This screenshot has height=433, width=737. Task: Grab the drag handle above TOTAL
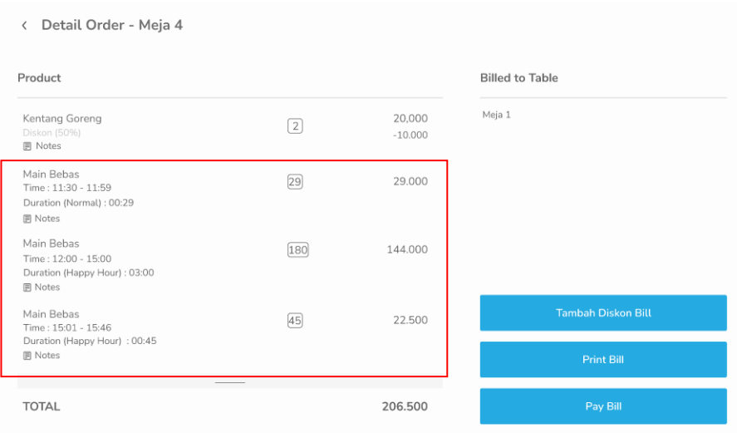(230, 382)
